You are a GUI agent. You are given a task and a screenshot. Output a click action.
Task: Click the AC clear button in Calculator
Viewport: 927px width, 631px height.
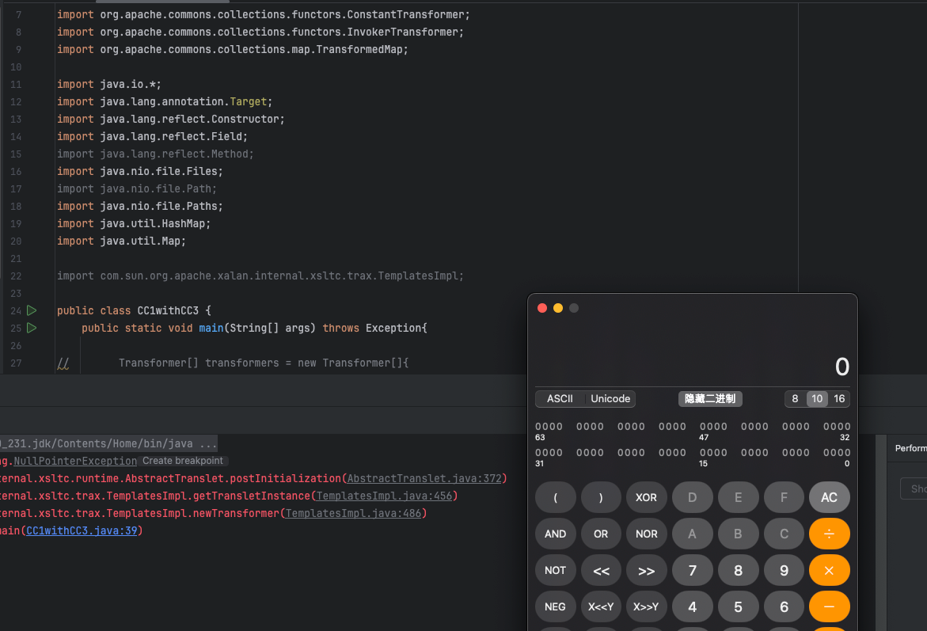pos(829,497)
